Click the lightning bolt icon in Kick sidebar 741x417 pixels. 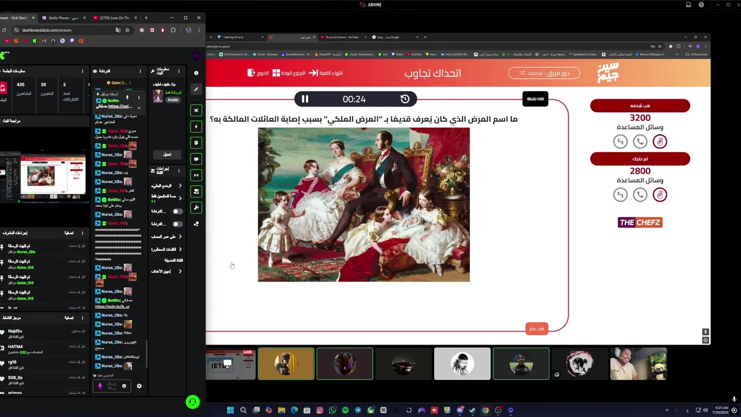pos(196,126)
